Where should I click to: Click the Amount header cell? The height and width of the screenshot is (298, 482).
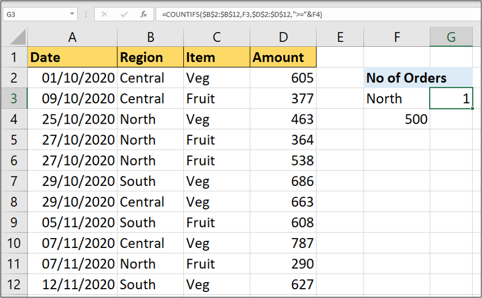click(x=283, y=57)
